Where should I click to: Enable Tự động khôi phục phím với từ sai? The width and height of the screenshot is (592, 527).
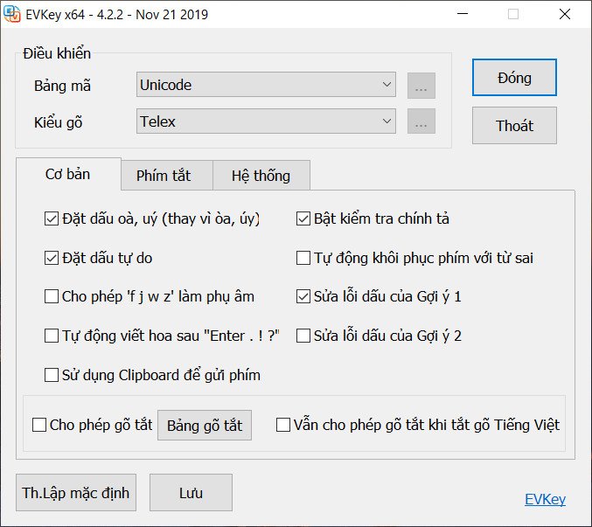pyautogui.click(x=303, y=258)
